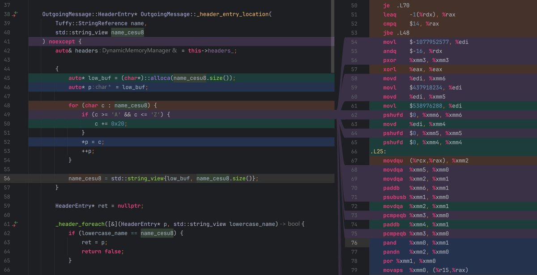Click the 'pxor %xmm3, %xmm3' instruction
Screen dimensions: 537x275
point(416,60)
